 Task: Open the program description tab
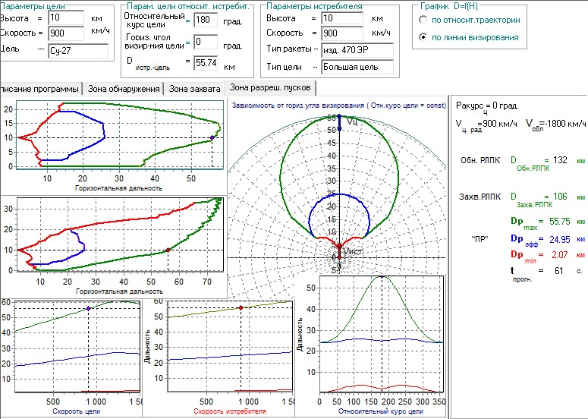(x=39, y=89)
